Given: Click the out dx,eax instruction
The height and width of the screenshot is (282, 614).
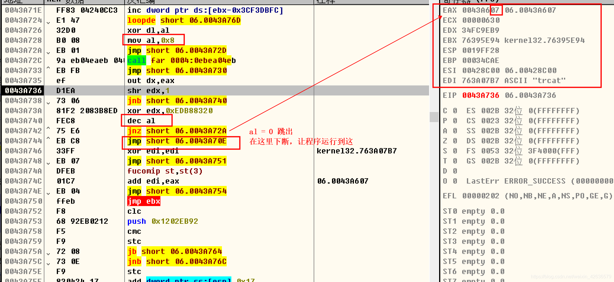Looking at the screenshot, I should click(151, 81).
